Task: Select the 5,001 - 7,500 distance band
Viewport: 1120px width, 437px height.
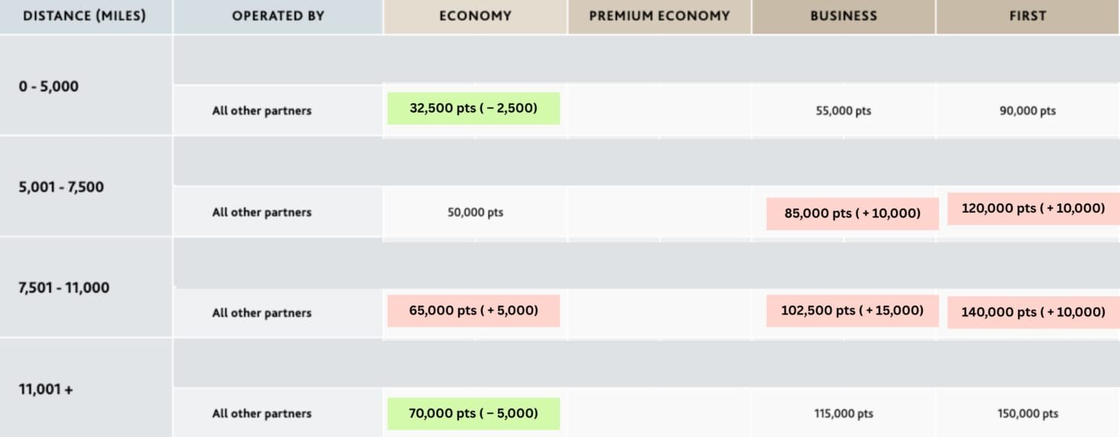Action: tap(61, 187)
